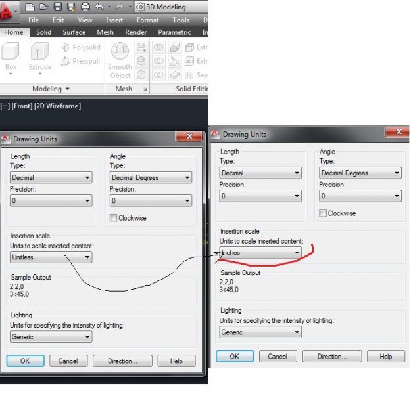This screenshot has width=411, height=394.
Task: Click the middle-row two-circle boolean icon
Action: pyautogui.click(x=158, y=61)
